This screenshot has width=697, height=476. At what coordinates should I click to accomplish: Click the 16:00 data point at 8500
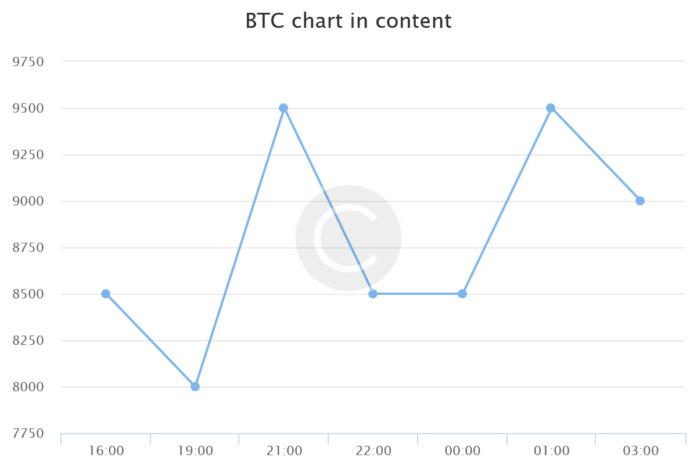pos(106,294)
